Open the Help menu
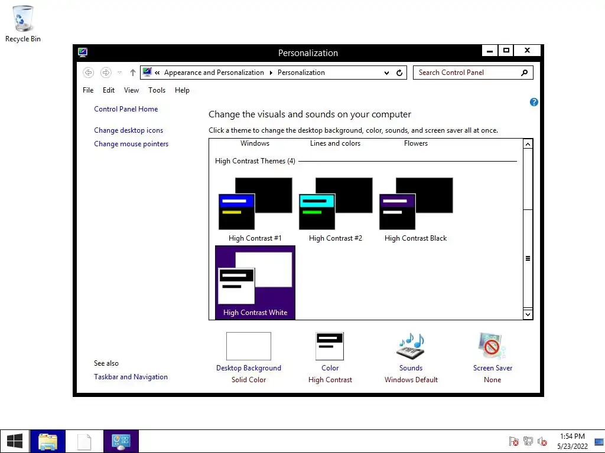Screen dimensions: 605x453 [182, 90]
